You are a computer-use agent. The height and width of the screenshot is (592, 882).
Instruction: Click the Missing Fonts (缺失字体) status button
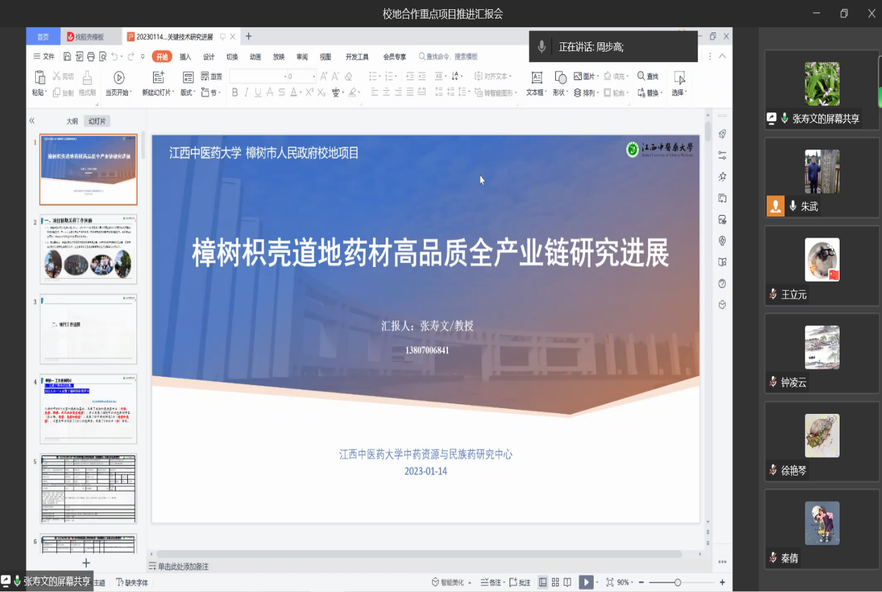(x=132, y=583)
